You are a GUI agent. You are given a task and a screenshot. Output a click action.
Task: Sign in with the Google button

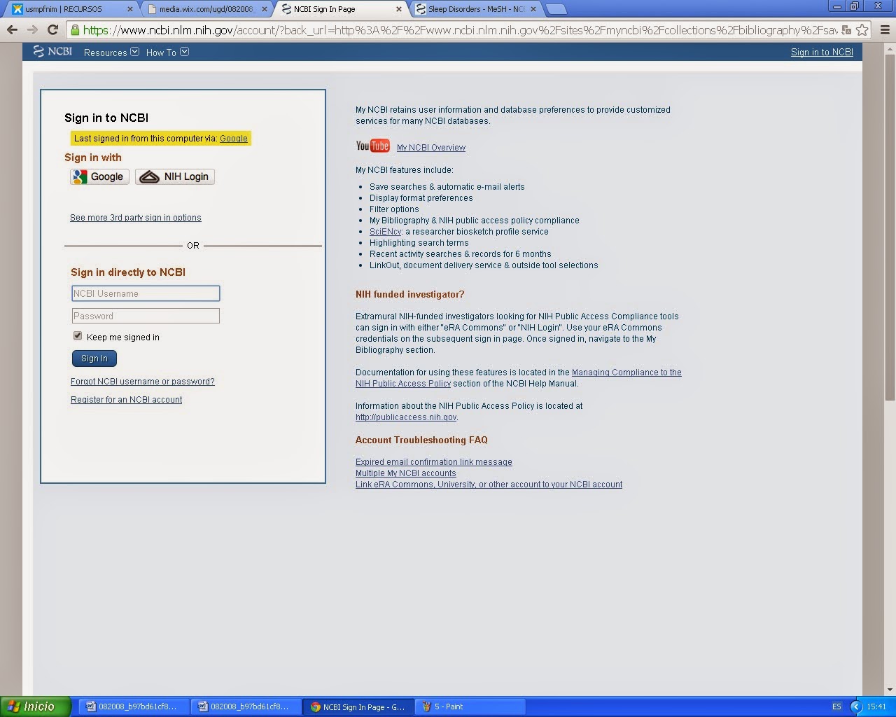[99, 176]
